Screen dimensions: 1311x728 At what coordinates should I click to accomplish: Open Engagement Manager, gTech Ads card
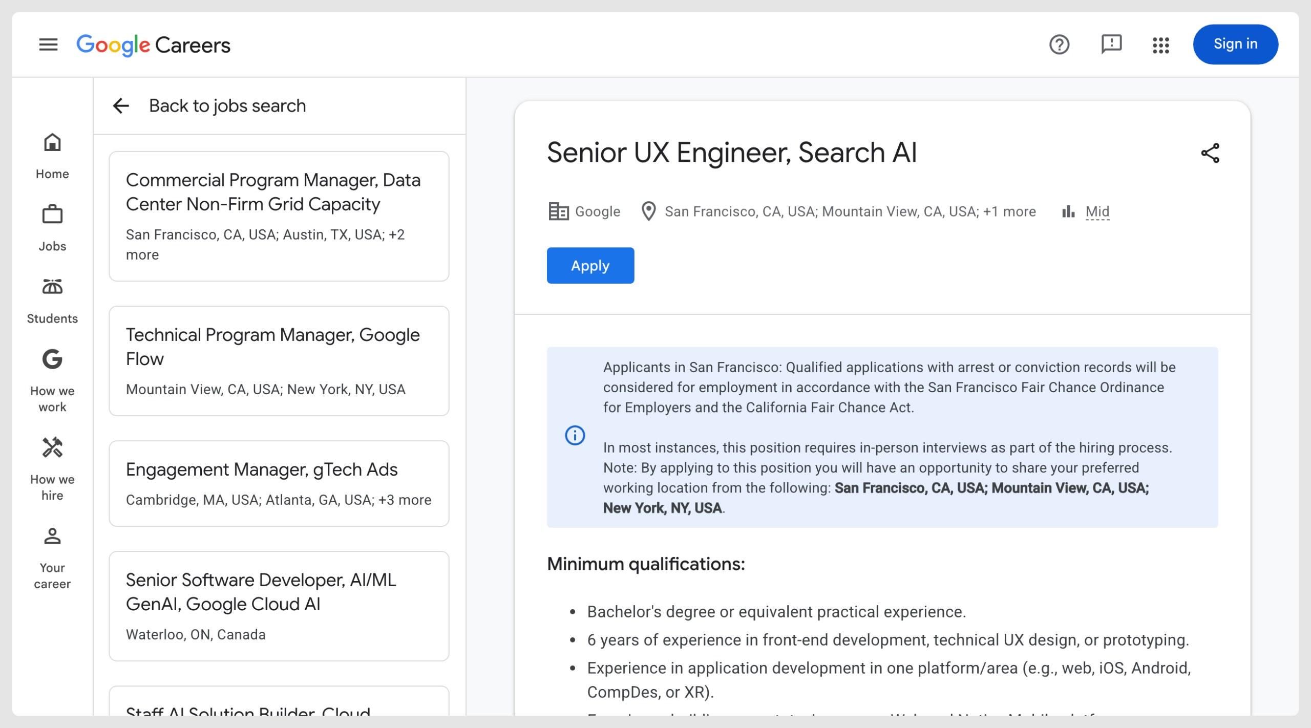(x=279, y=483)
